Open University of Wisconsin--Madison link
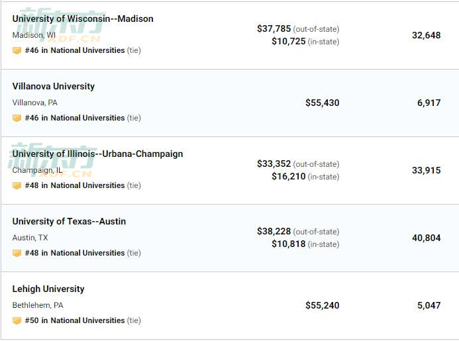This screenshot has width=459, height=341. (x=83, y=19)
